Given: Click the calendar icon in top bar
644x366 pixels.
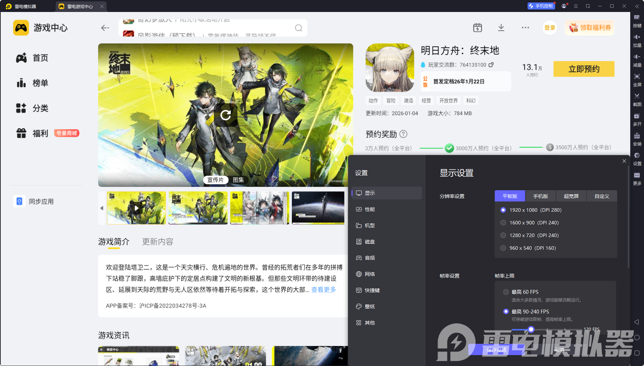Looking at the screenshot, I should pyautogui.click(x=477, y=28).
